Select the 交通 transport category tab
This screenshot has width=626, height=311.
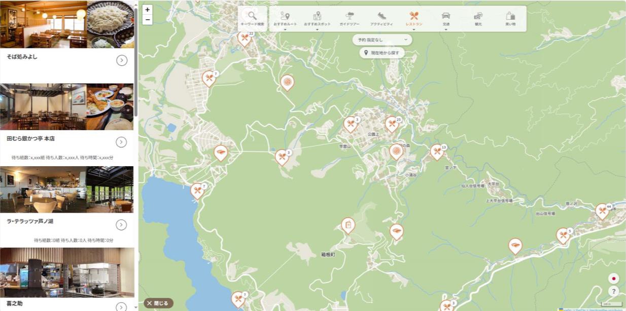point(446,18)
